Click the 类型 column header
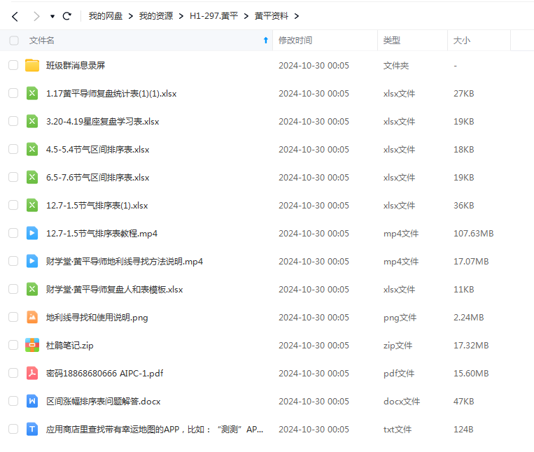Screen dimensions: 534x452 tap(392, 41)
